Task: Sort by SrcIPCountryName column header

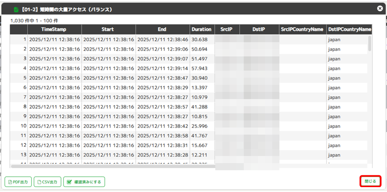Action: tap(303, 29)
